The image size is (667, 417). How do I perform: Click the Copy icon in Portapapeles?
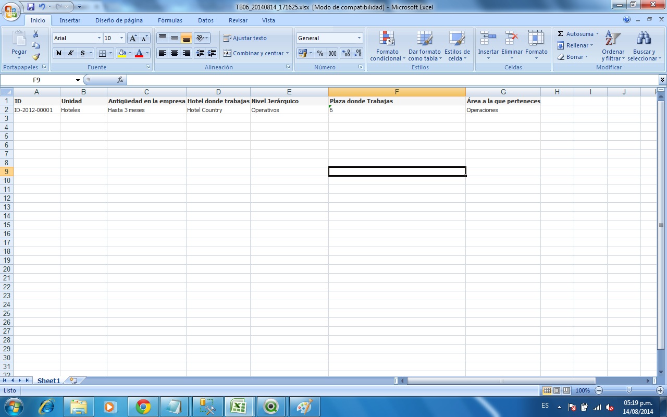point(36,45)
